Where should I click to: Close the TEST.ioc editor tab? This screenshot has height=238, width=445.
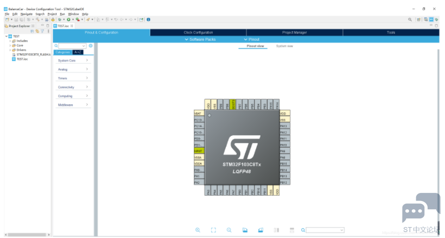pyautogui.click(x=72, y=26)
